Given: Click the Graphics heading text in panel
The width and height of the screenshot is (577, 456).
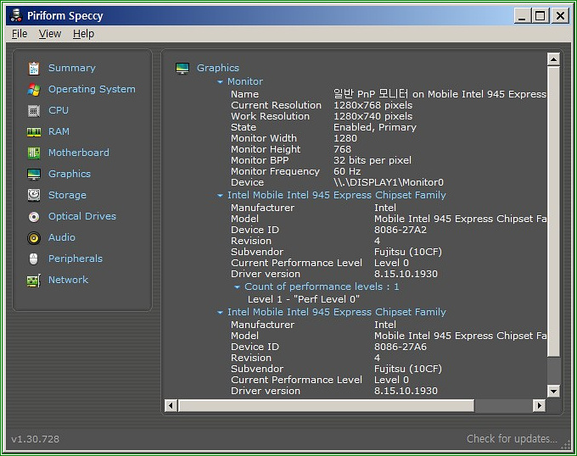Looking at the screenshot, I should click(218, 68).
